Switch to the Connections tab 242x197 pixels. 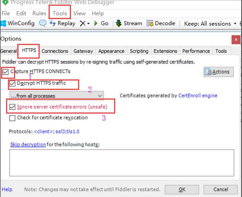[x=55, y=51]
